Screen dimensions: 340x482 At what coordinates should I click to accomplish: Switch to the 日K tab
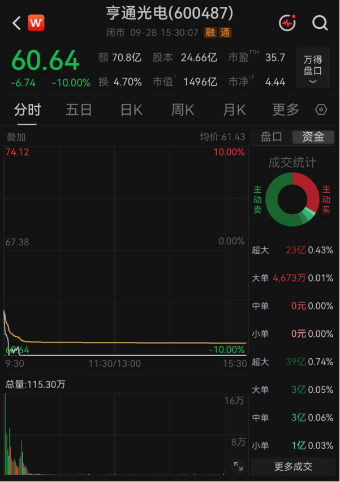coord(131,110)
